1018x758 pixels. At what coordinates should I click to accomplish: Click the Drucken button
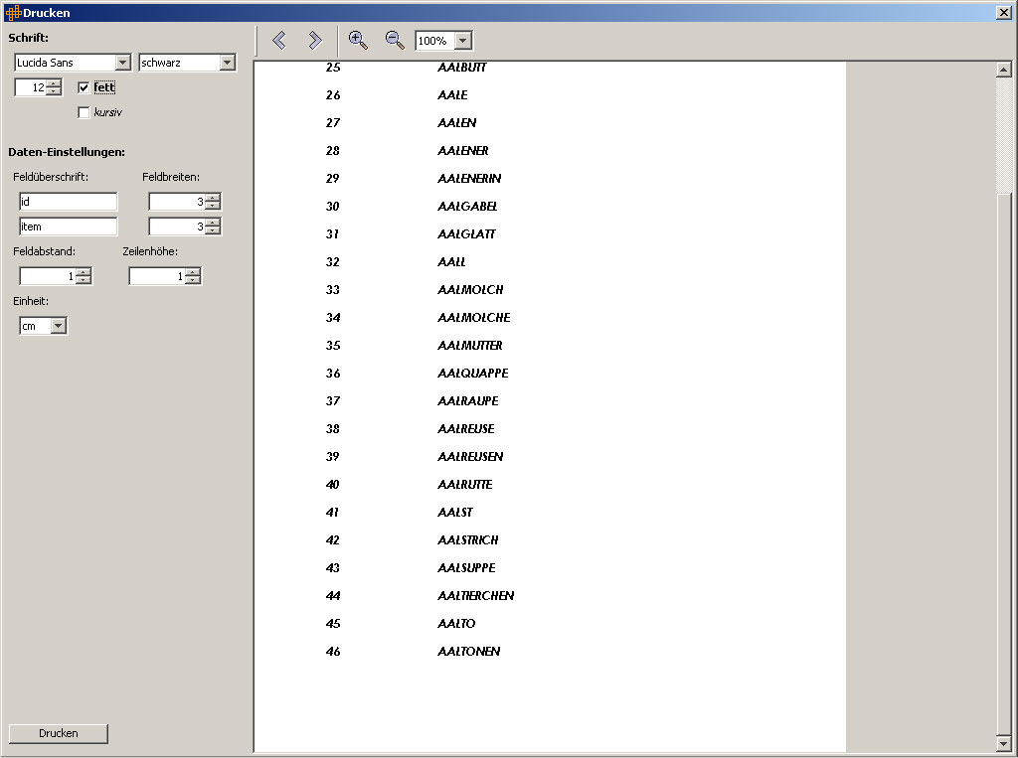coord(58,733)
